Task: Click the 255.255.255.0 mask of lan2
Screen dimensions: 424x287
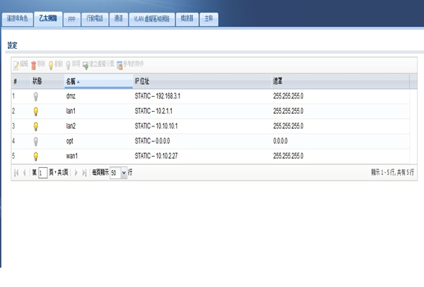Action: pyautogui.click(x=288, y=126)
